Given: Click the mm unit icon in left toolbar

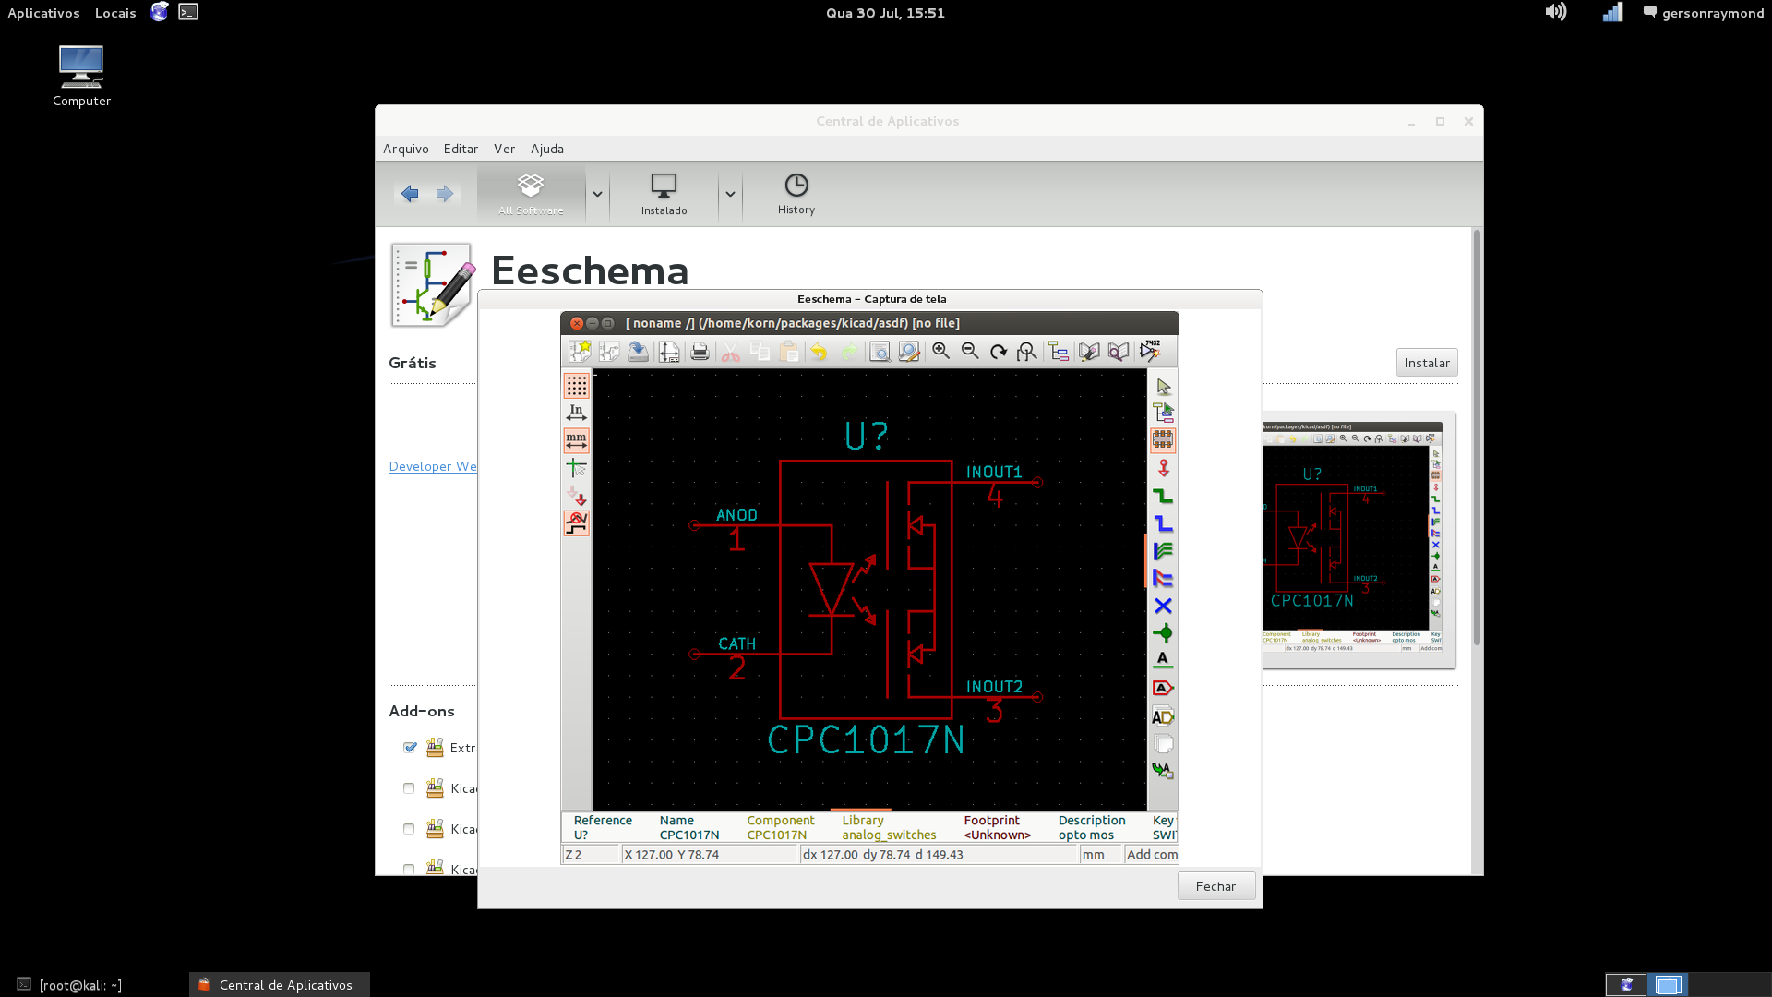Looking at the screenshot, I should 577,440.
